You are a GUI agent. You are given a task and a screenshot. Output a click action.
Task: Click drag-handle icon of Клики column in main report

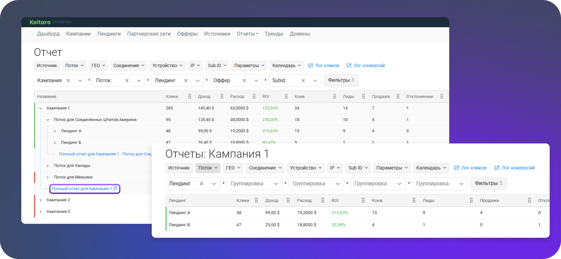coord(190,96)
